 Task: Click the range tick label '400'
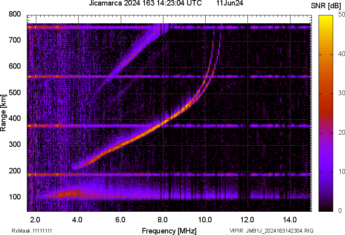(x=15, y=118)
